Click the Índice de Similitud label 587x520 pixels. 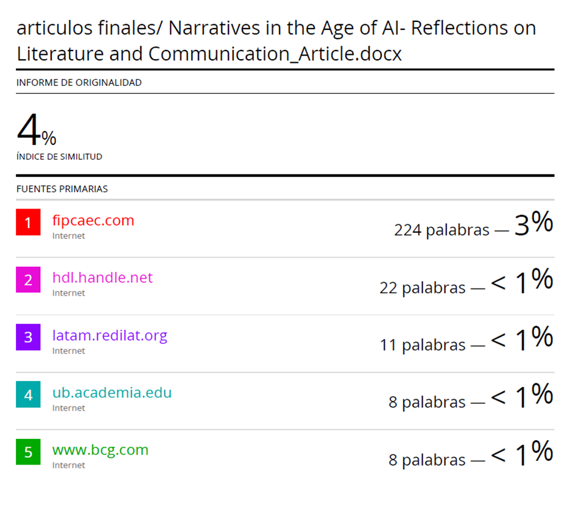[x=59, y=157]
